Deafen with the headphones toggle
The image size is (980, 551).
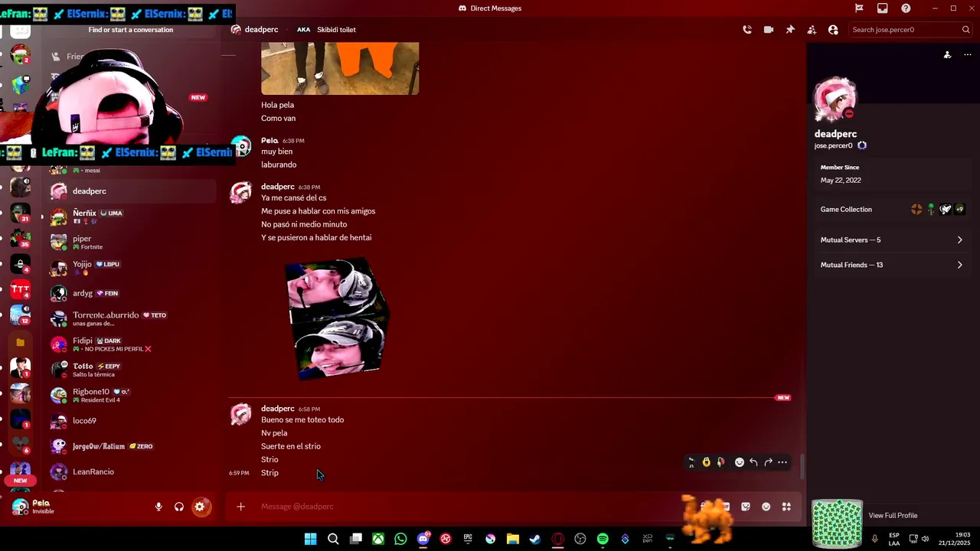coord(179,507)
